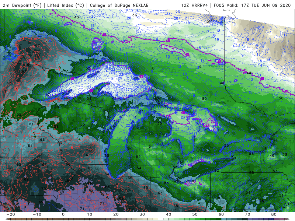Click the 70 label on the color scale
295x221 pixels.
pos(247,214)
